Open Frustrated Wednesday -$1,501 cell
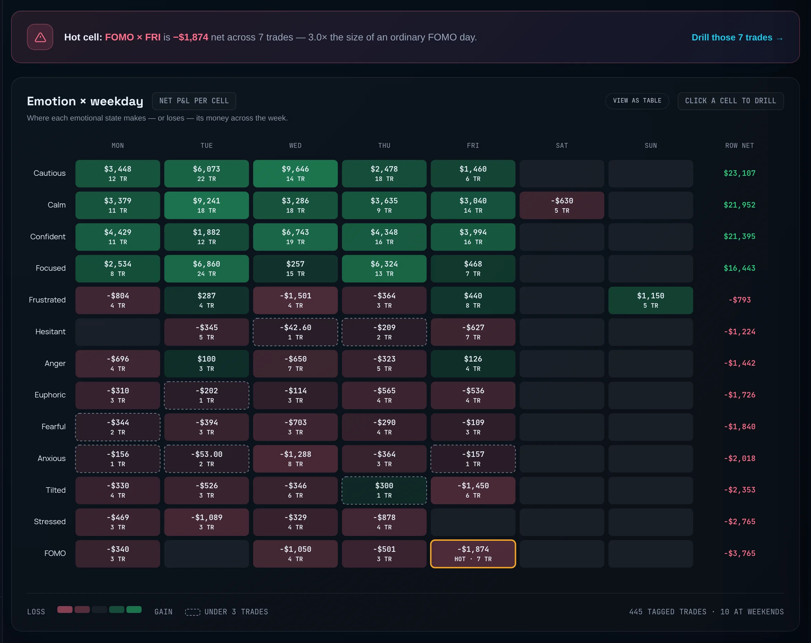This screenshot has width=811, height=643. (x=295, y=300)
